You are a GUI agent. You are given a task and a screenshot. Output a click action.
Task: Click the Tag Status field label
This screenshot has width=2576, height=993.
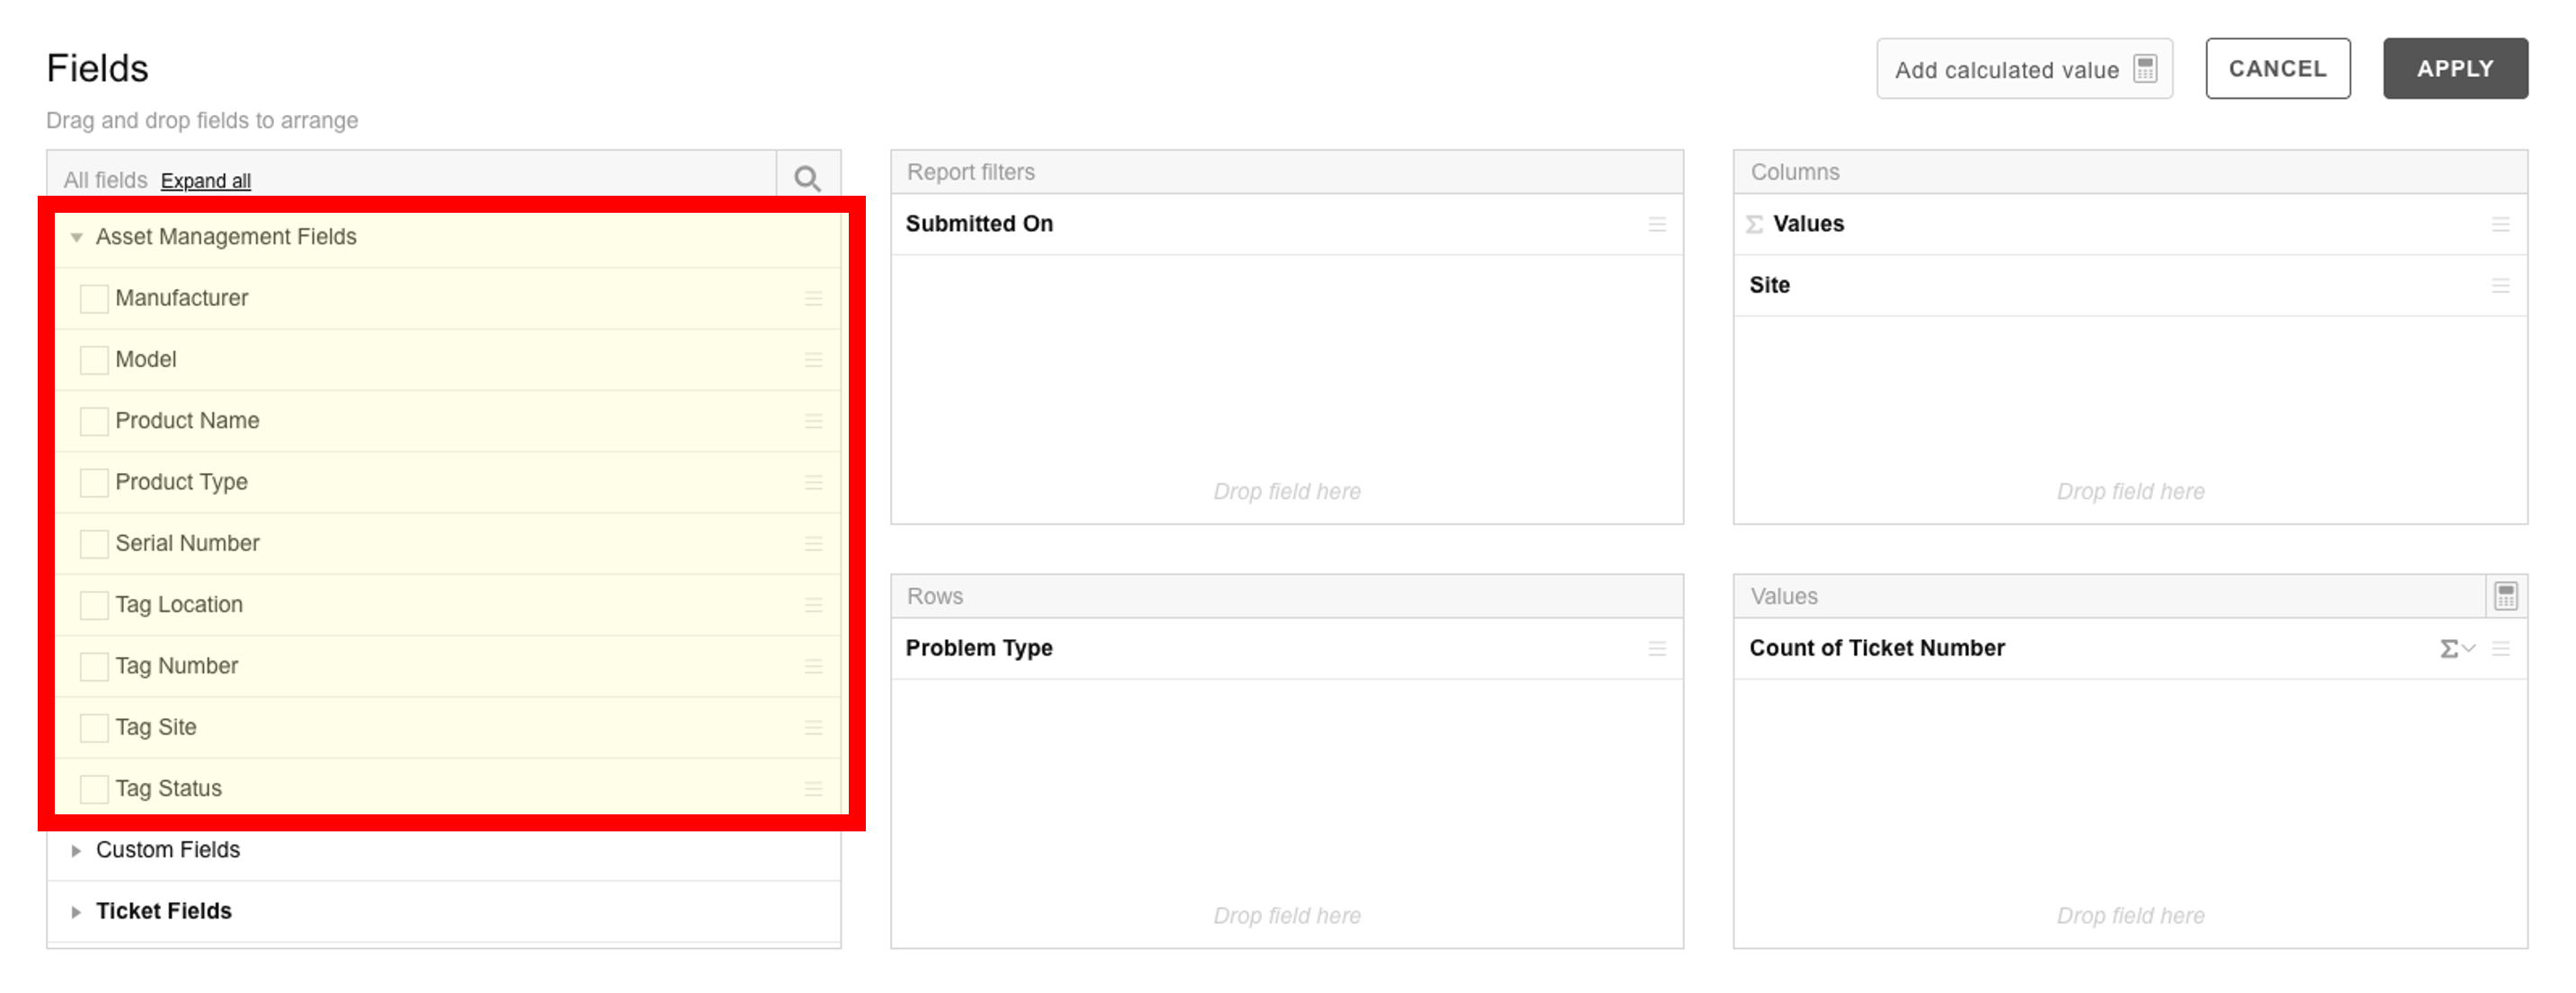click(168, 789)
